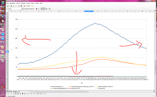Select the Tabelle1 sheet tab
Viewport: 157px width, 97px height.
[x=15, y=92]
